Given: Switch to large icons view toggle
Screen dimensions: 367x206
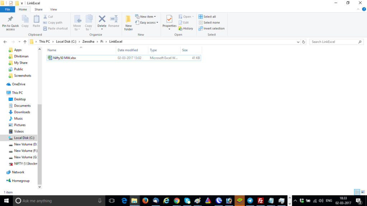Looking at the screenshot, I should 363,192.
